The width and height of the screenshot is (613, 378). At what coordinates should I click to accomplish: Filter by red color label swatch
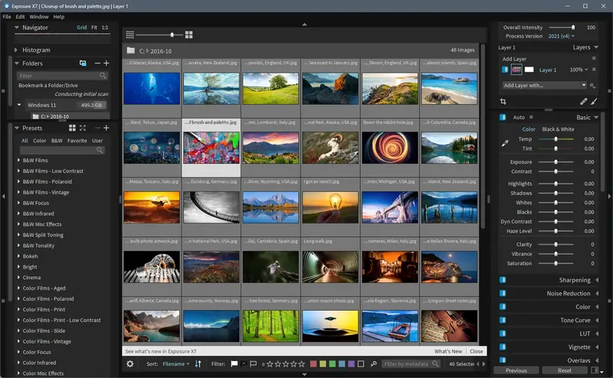313,363
